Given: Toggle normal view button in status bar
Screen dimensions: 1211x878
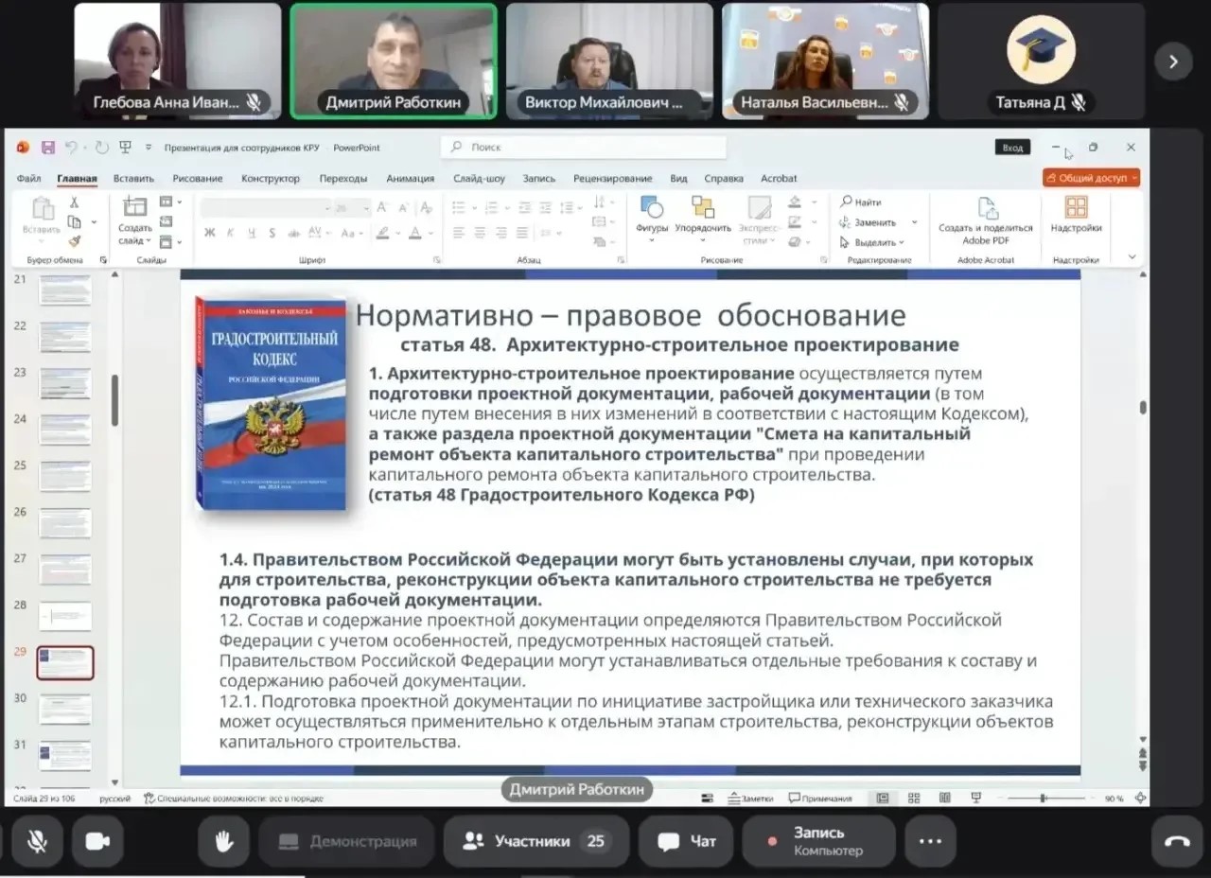Looking at the screenshot, I should [x=883, y=799].
